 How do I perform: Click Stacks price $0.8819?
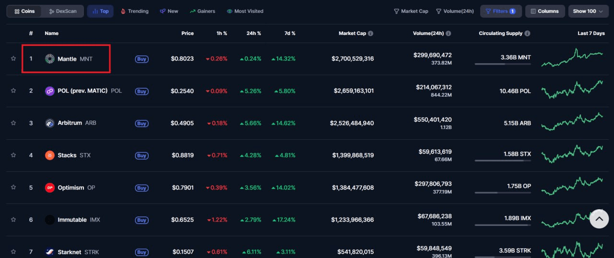pos(182,155)
